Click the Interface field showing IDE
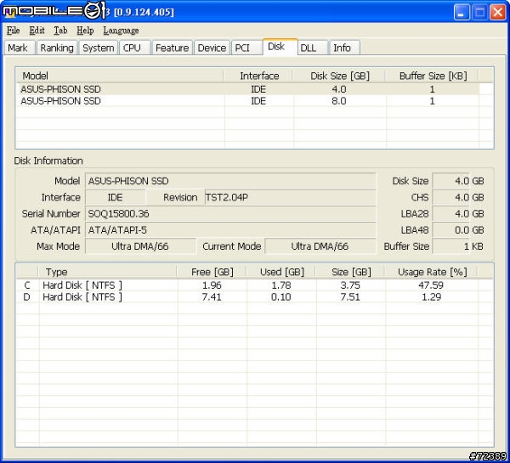Screen dimensions: 510x463 pos(115,197)
